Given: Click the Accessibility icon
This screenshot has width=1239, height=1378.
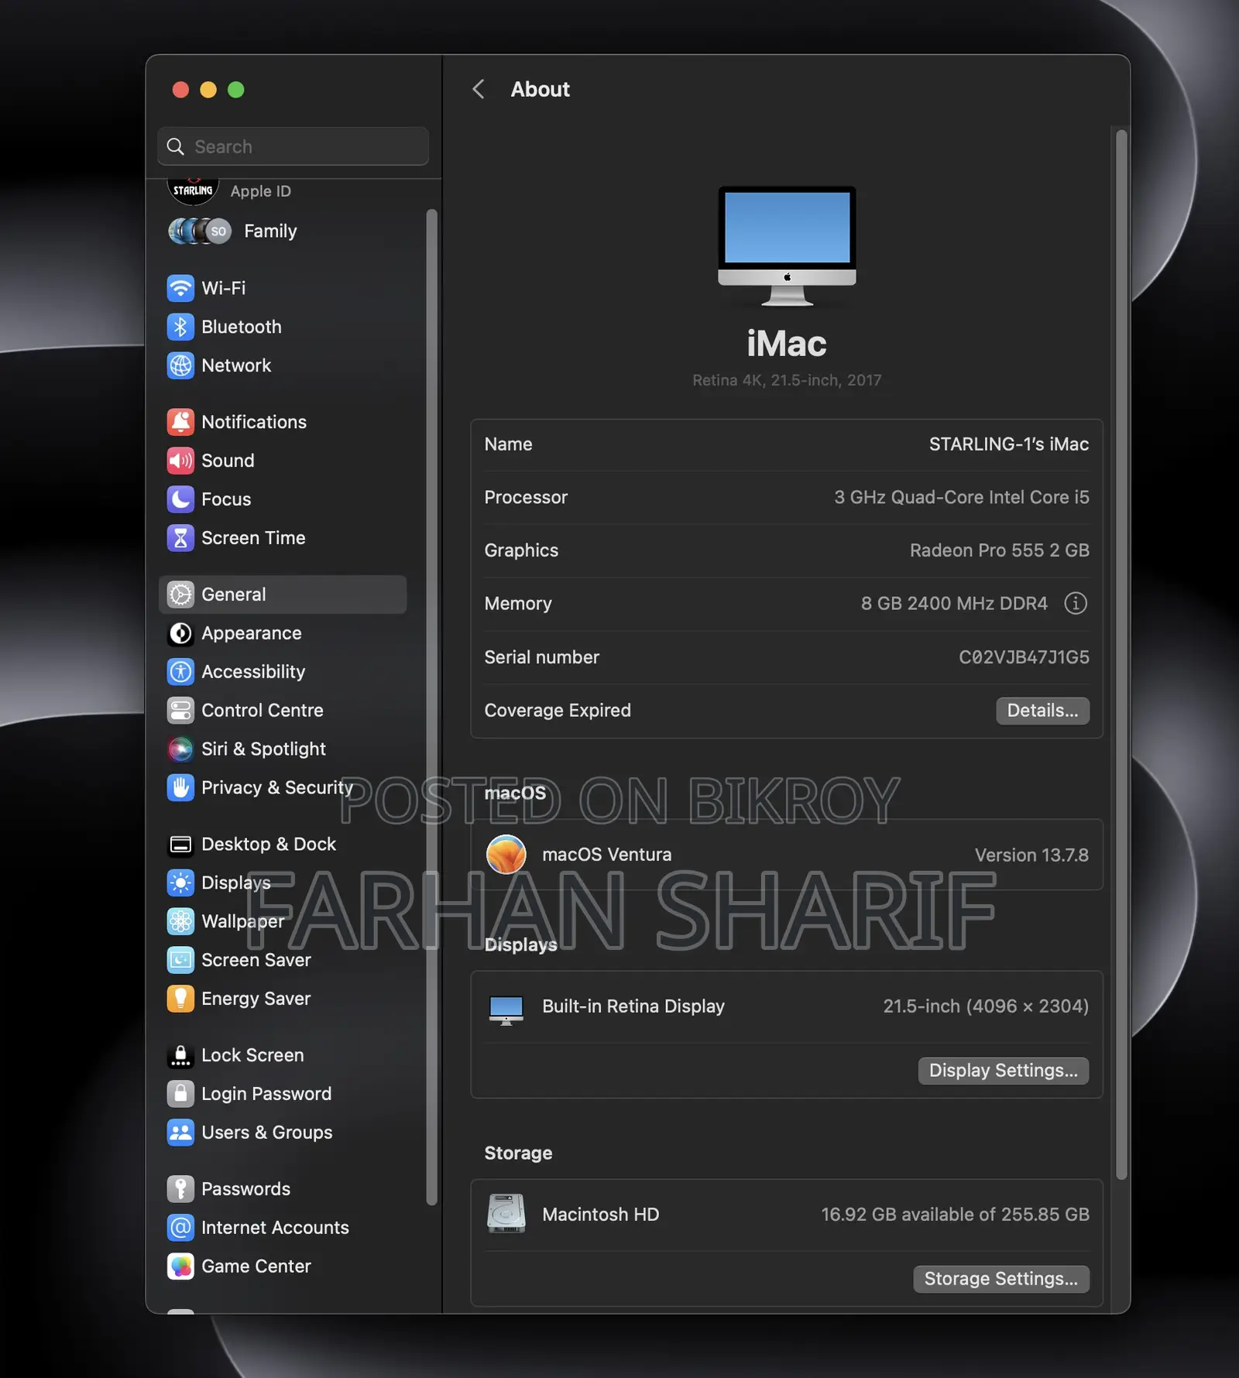Looking at the screenshot, I should coord(180,672).
